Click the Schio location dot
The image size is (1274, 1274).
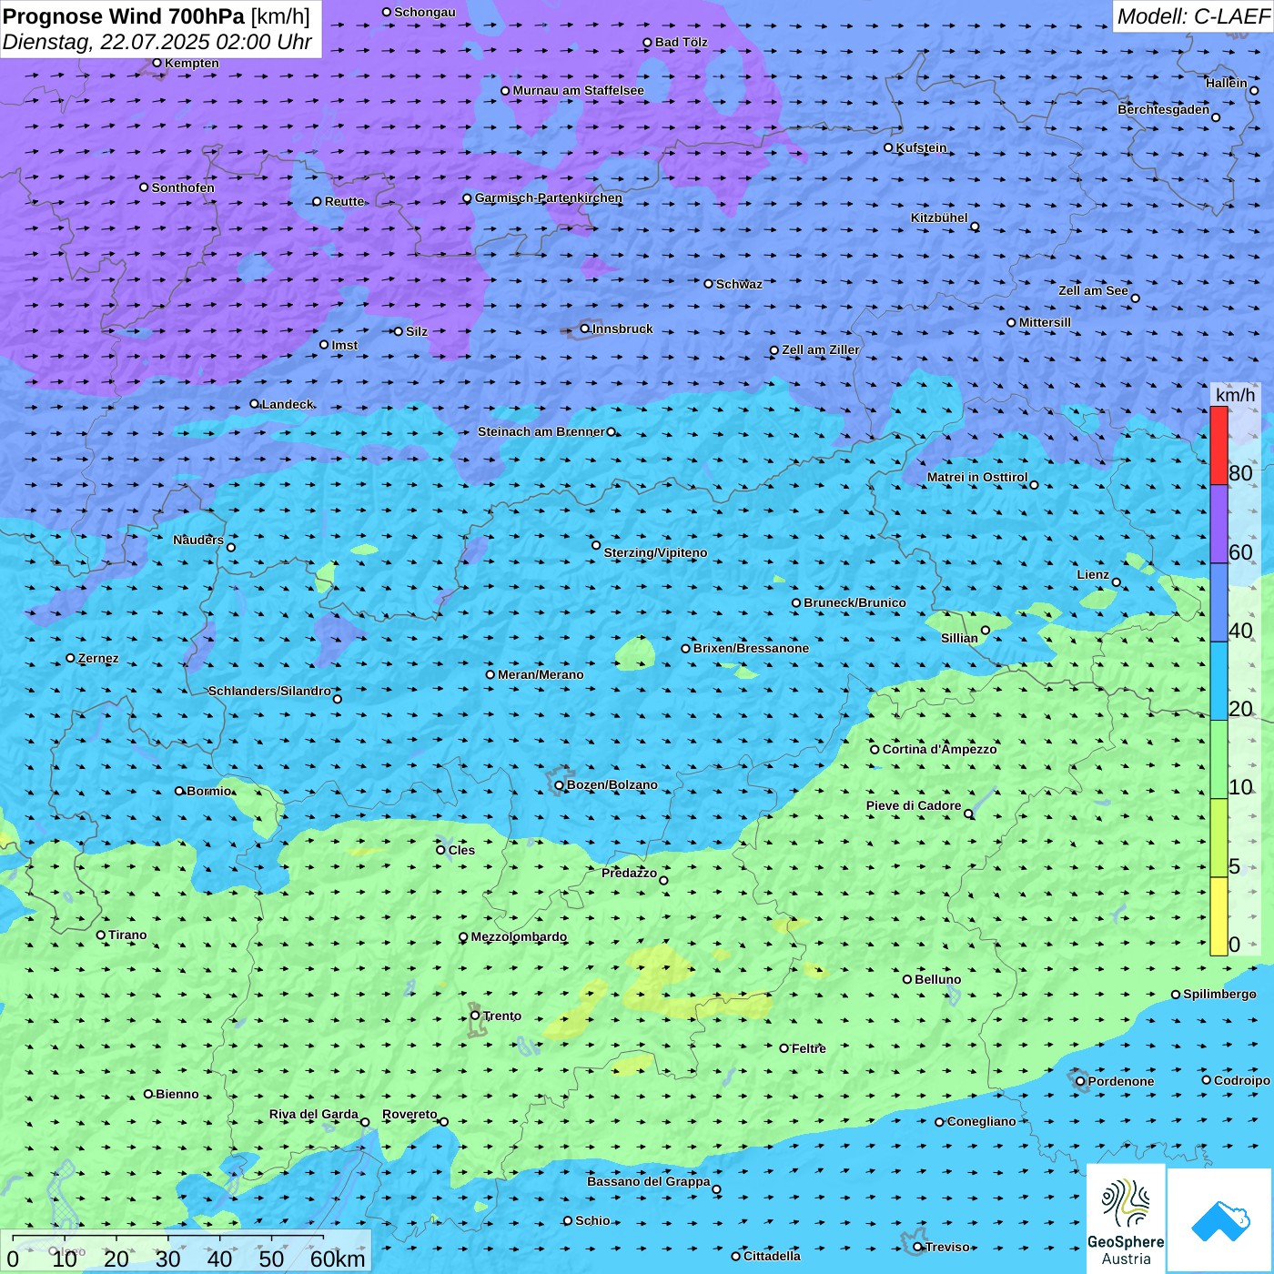[568, 1221]
